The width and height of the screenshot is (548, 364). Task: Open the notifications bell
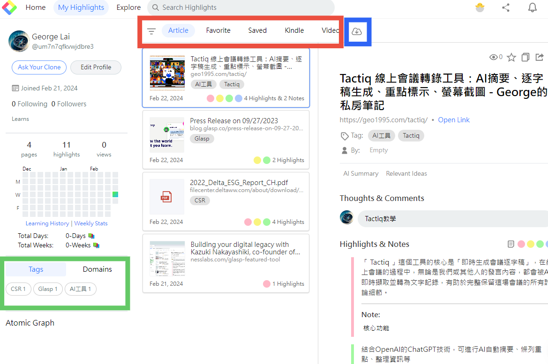[x=533, y=7]
